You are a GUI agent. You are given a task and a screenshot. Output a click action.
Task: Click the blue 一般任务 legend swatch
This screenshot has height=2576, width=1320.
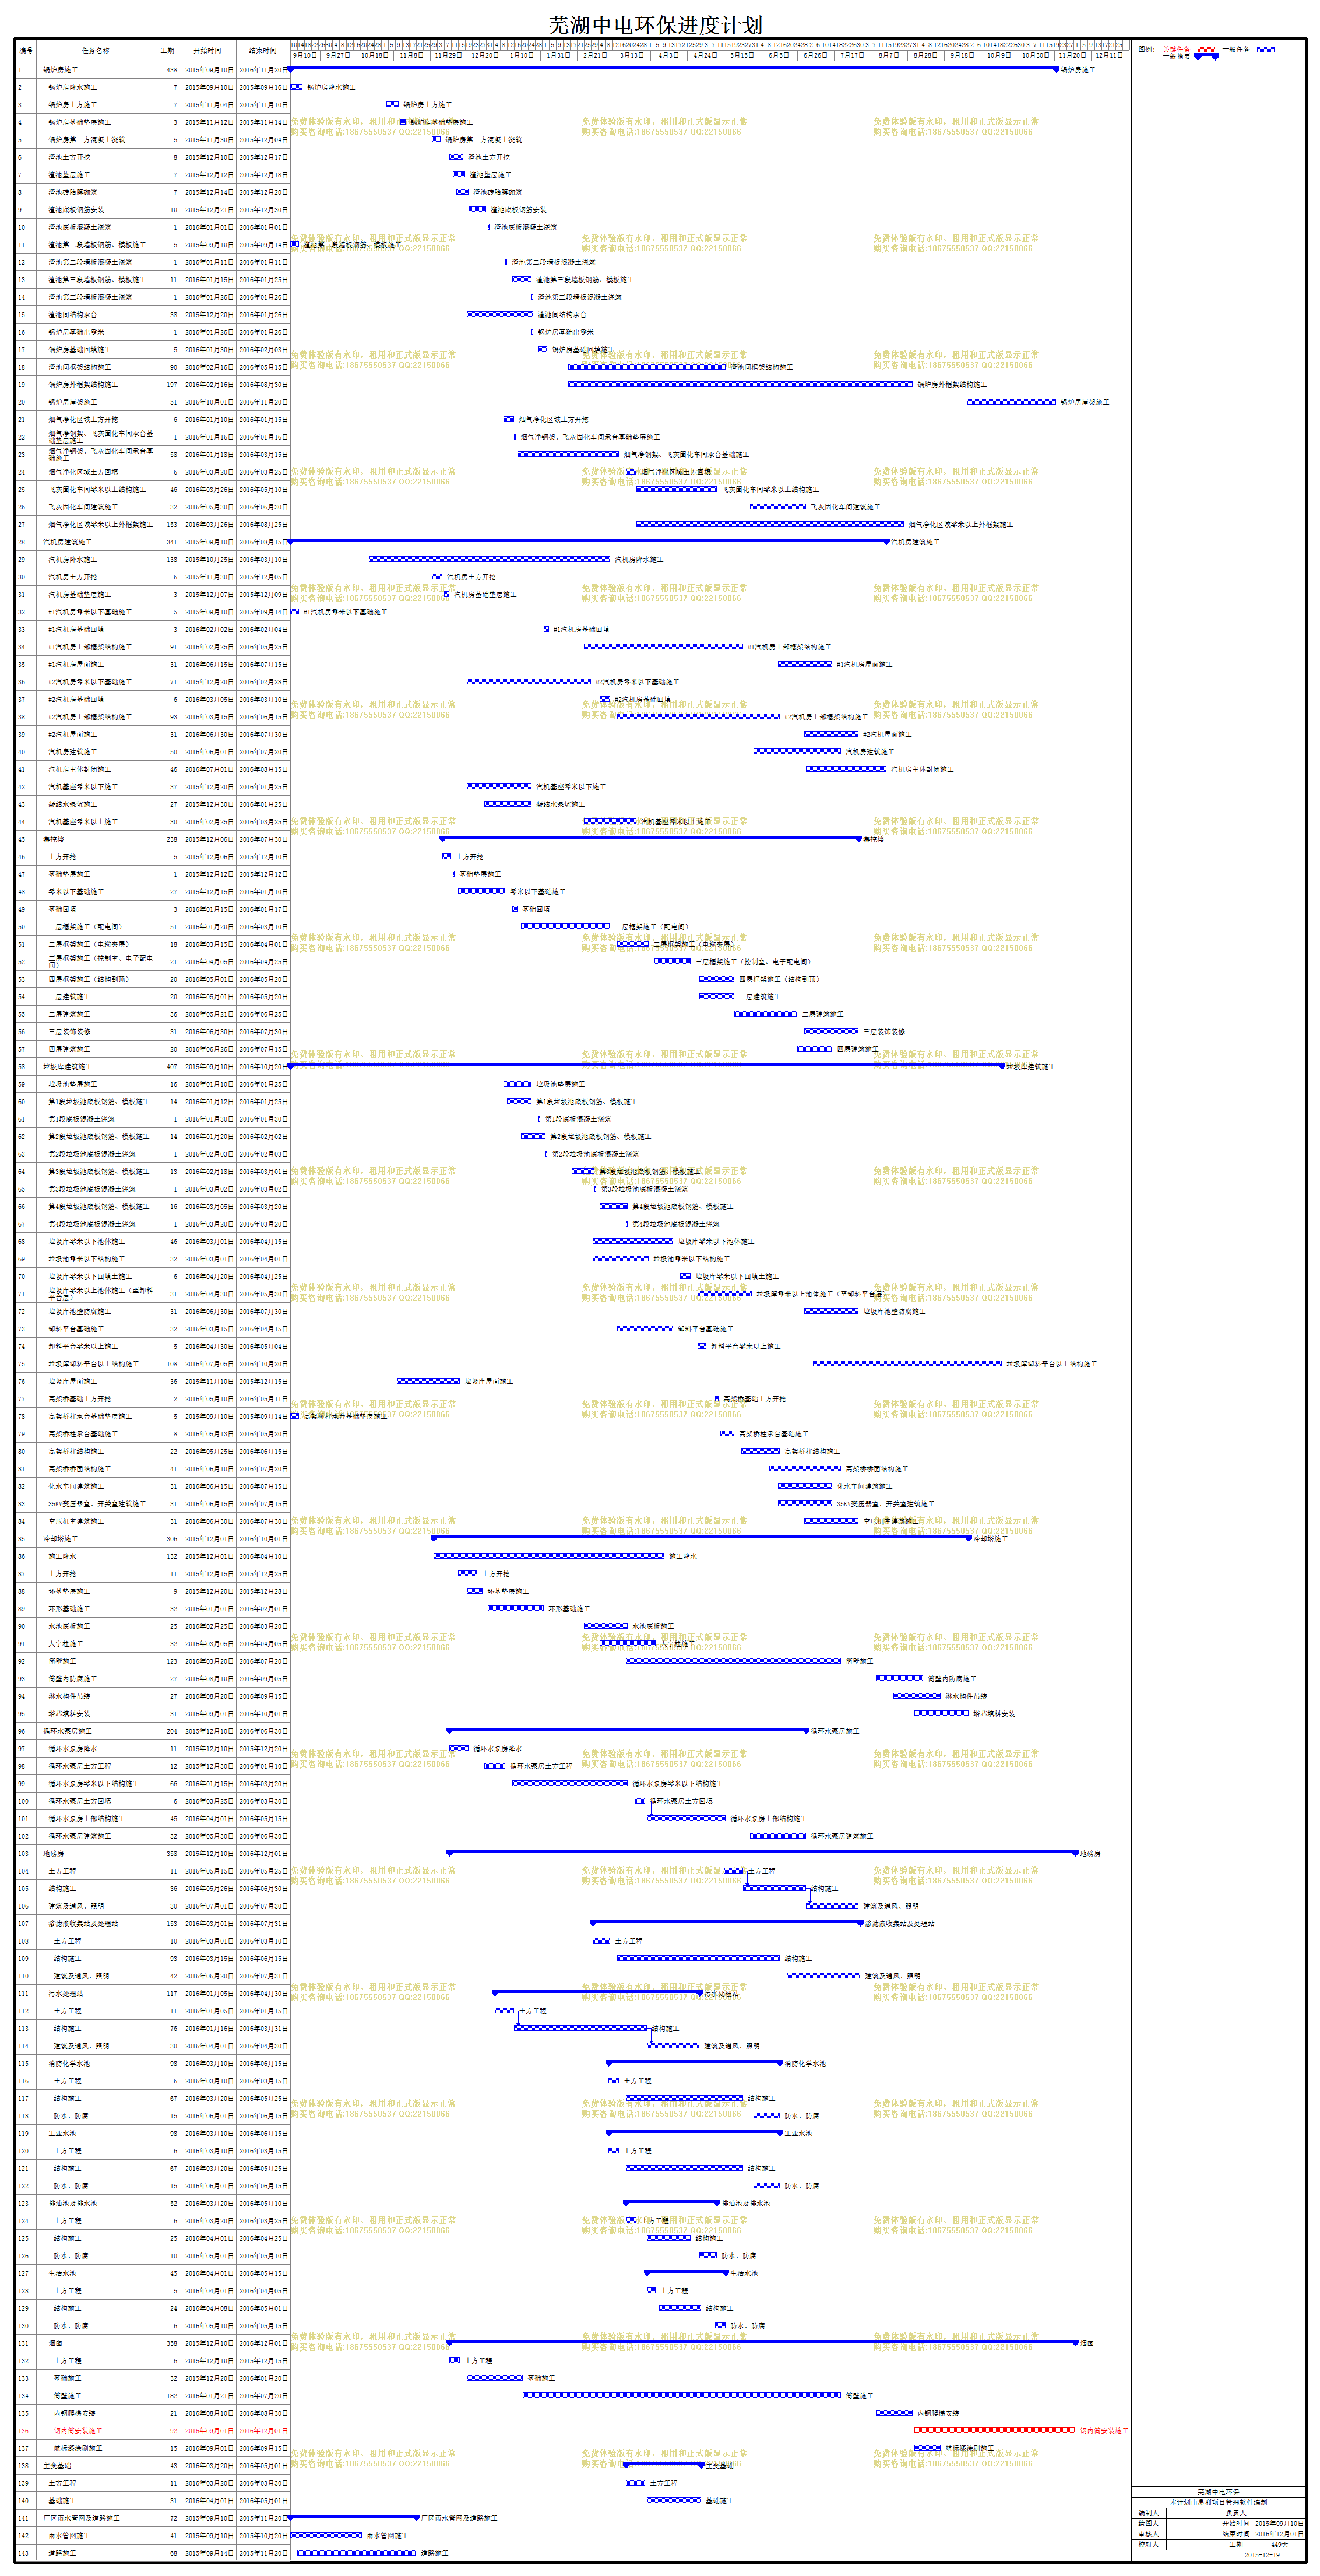(x=1265, y=49)
